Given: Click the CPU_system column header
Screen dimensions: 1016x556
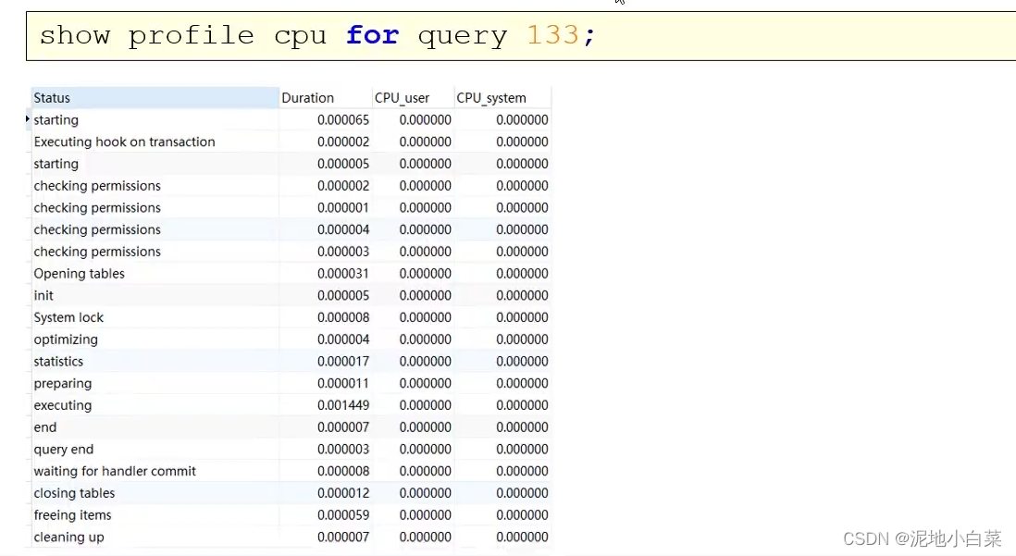Looking at the screenshot, I should click(x=502, y=98).
